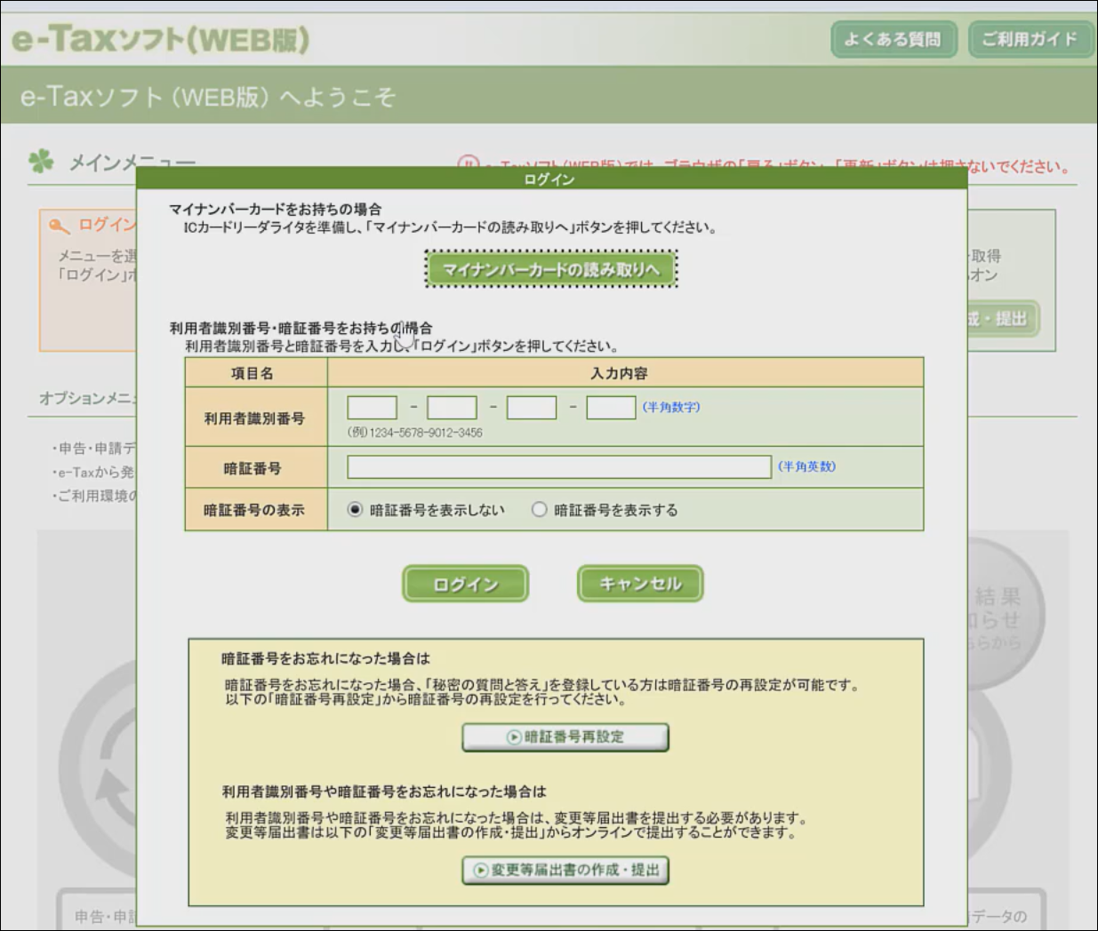Click heading 利用者識別番号や暗証番号をお忘れになった場合は
Viewport: 1098px width, 931px height.
pyautogui.click(x=384, y=791)
